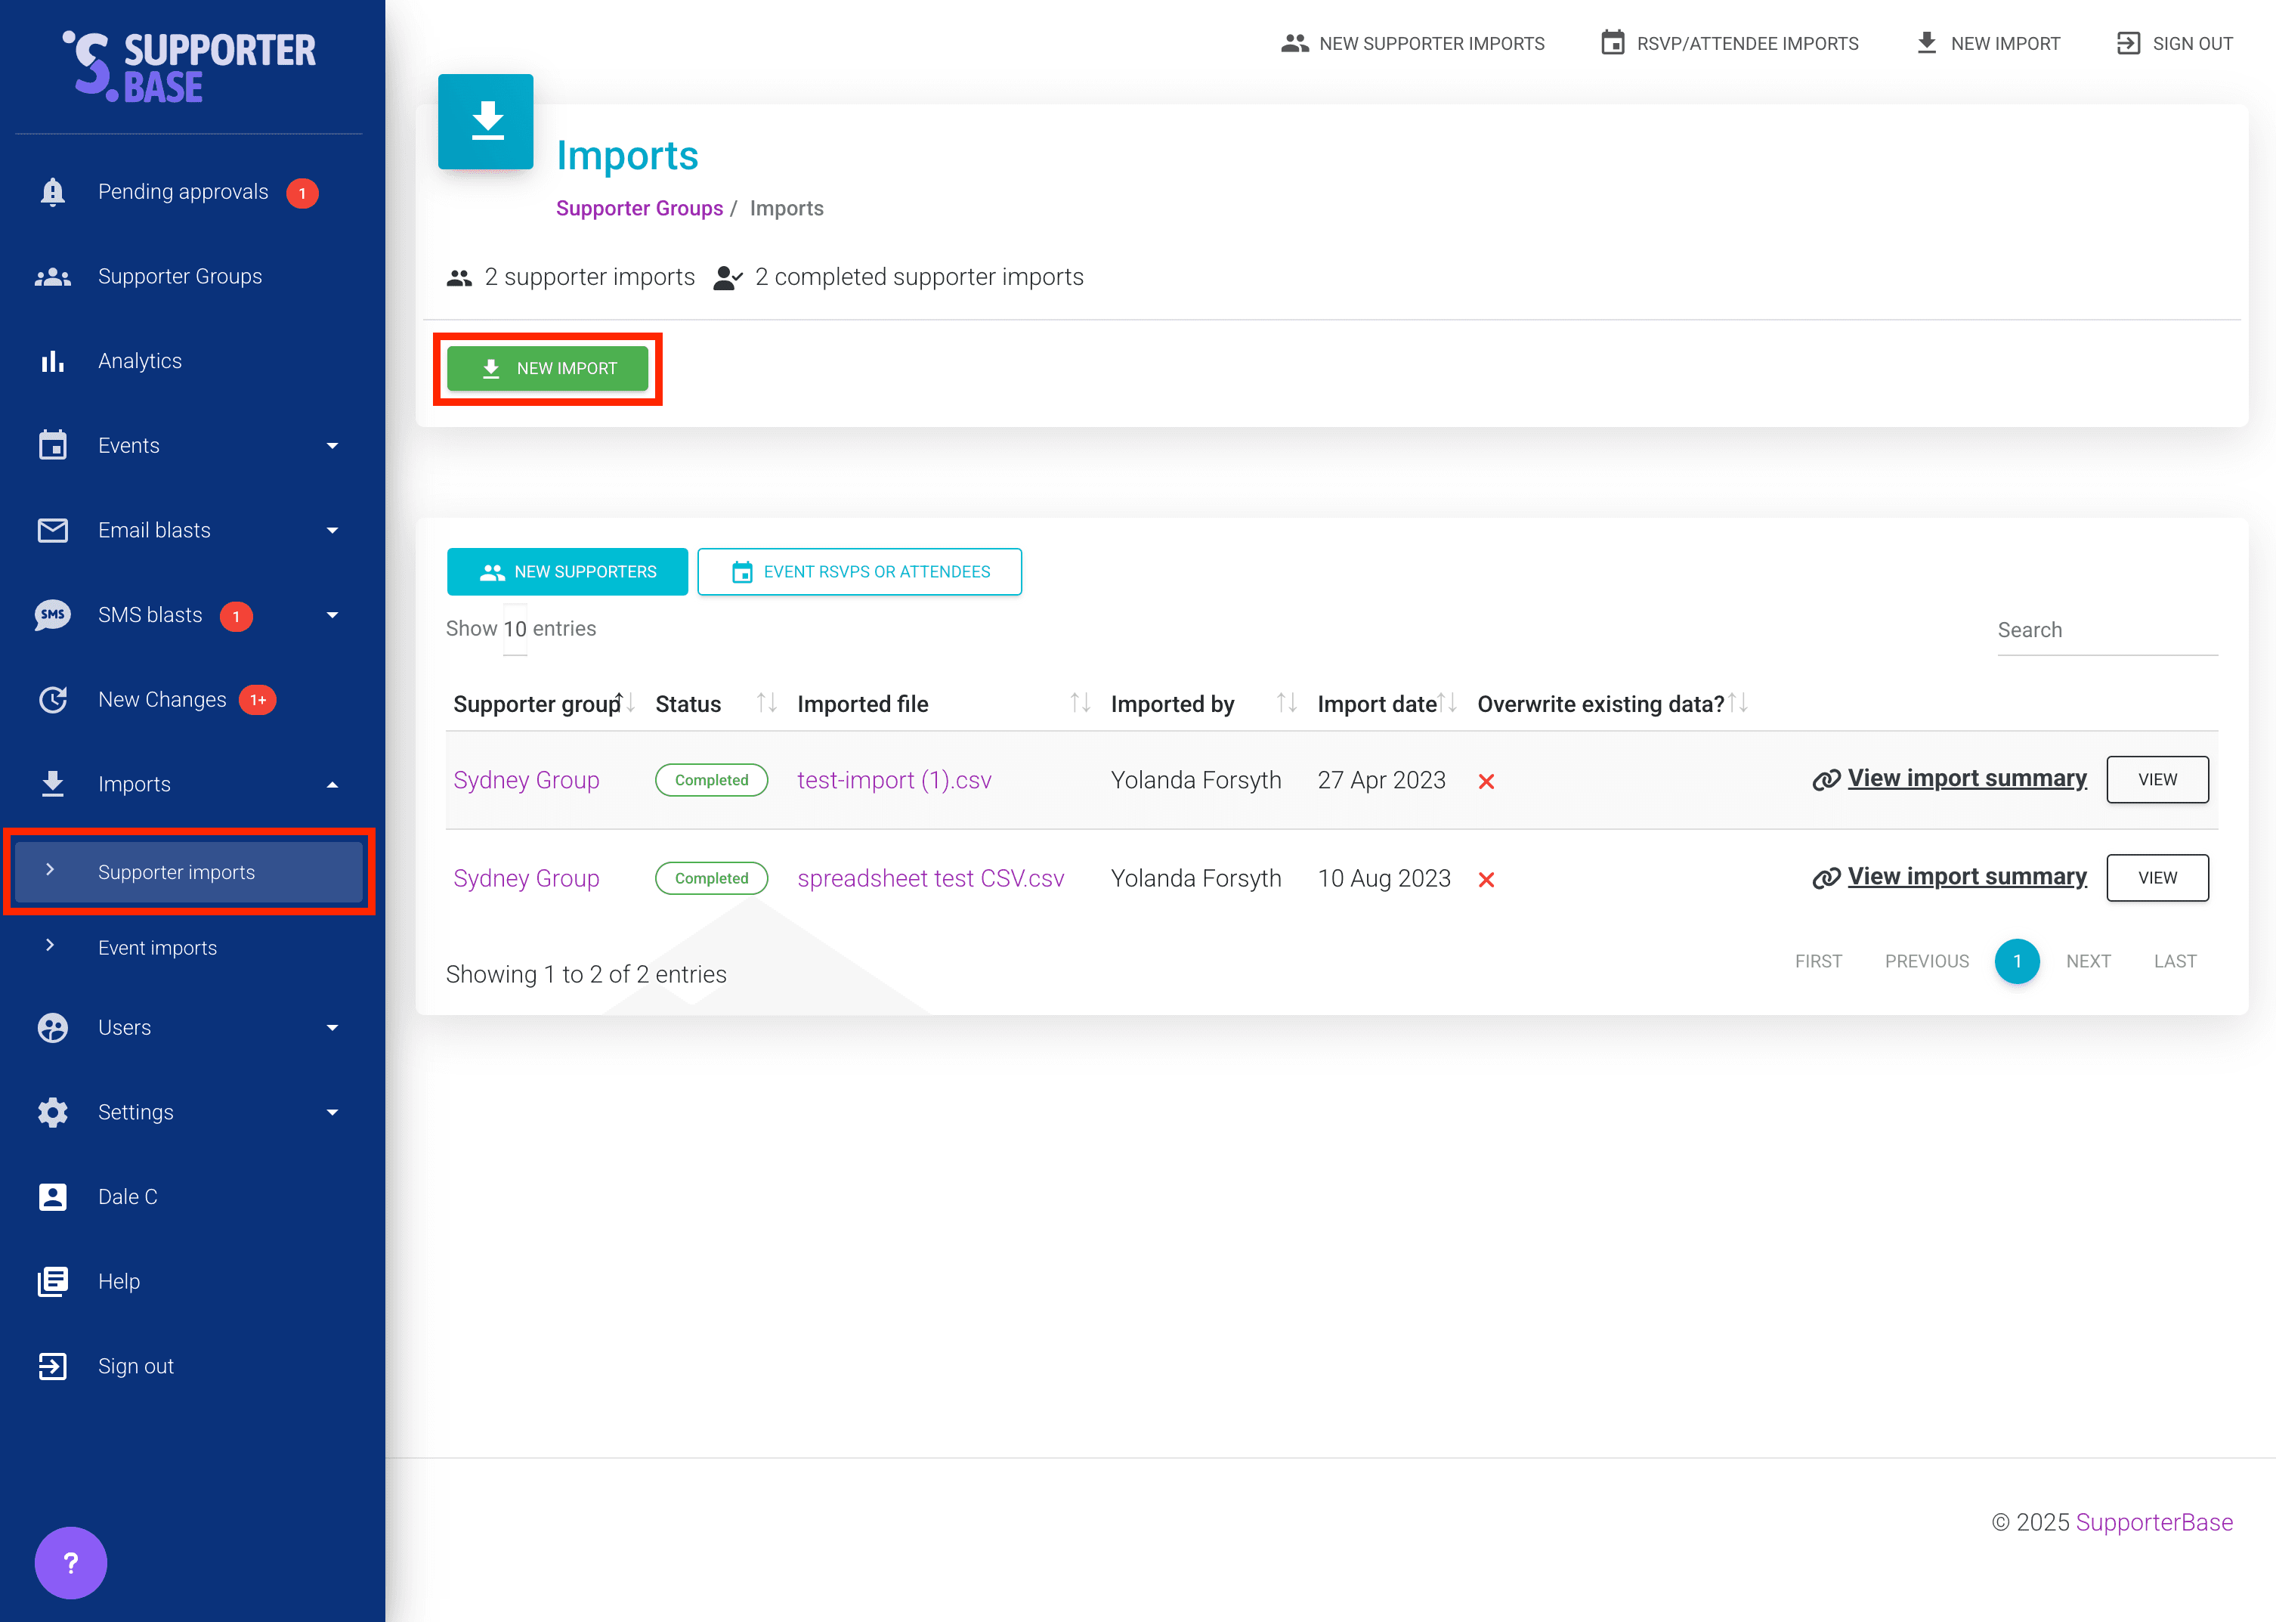
Task: Click the Dale C profile icon
Action: click(53, 1196)
